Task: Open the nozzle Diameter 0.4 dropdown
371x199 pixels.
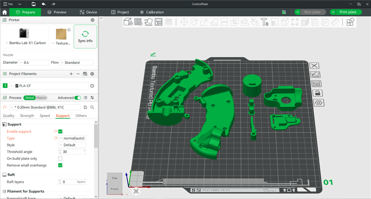Action: (34, 63)
